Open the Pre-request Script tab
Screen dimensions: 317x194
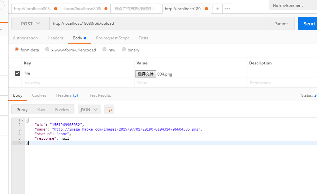pos(112,38)
